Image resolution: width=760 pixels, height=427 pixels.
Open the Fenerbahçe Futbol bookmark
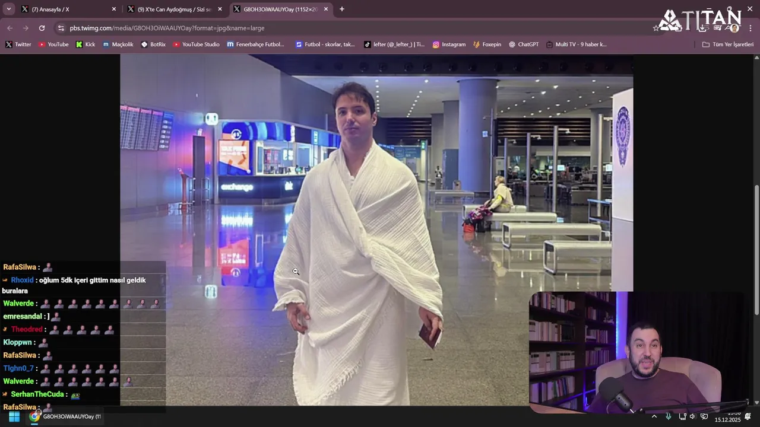coord(256,44)
